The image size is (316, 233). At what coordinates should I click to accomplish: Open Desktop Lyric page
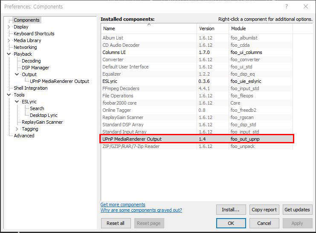coord(44,115)
